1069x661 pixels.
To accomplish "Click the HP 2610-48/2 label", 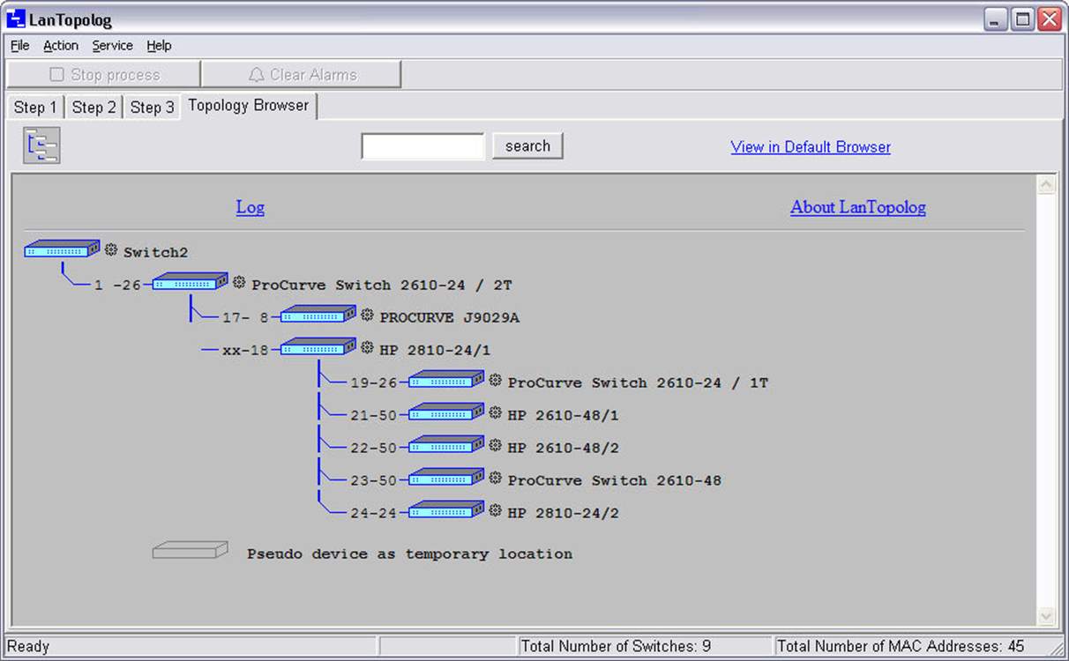I will 564,449.
